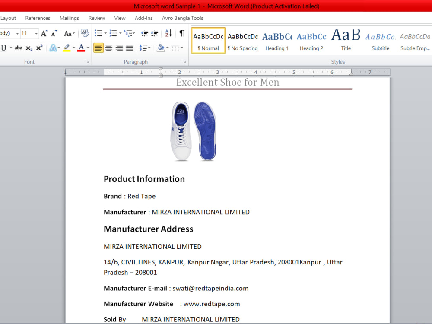Screen dimensions: 432x324
Task: Click the Clear Formatting eraser icon
Action: 85,33
